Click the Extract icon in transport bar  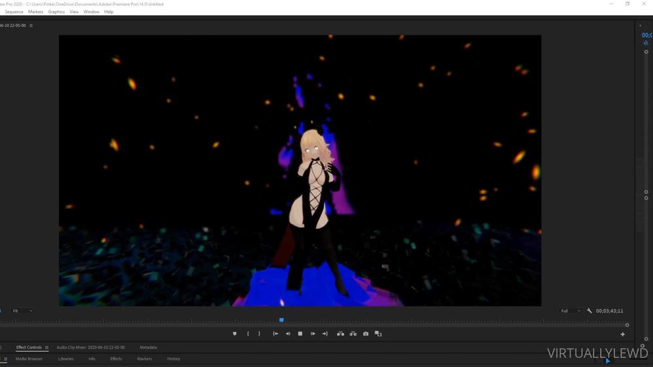(353, 334)
